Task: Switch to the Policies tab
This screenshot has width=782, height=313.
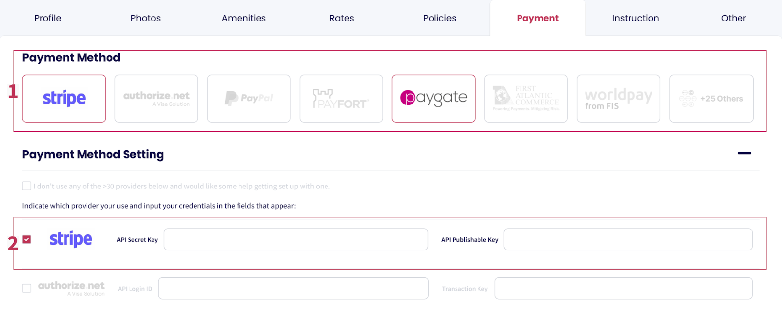Action: click(440, 18)
